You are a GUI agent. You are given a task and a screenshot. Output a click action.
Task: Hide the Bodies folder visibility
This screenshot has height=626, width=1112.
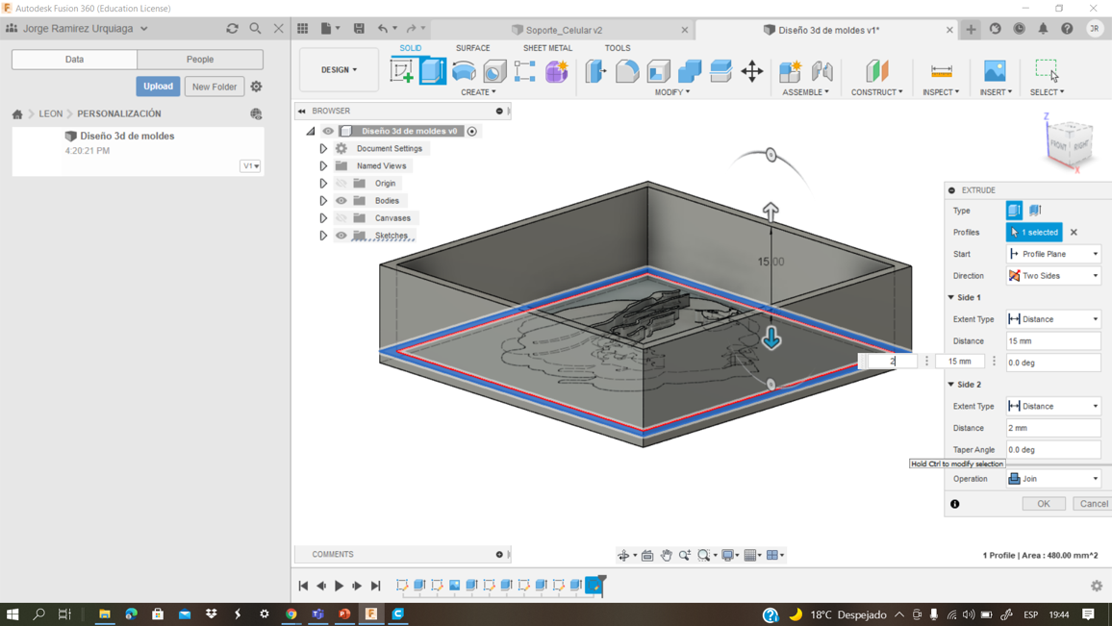coord(341,201)
